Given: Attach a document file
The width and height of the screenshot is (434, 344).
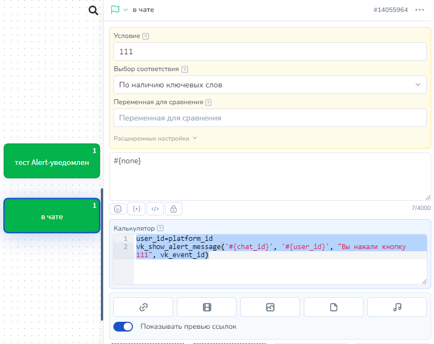Looking at the screenshot, I should pyautogui.click(x=334, y=307).
